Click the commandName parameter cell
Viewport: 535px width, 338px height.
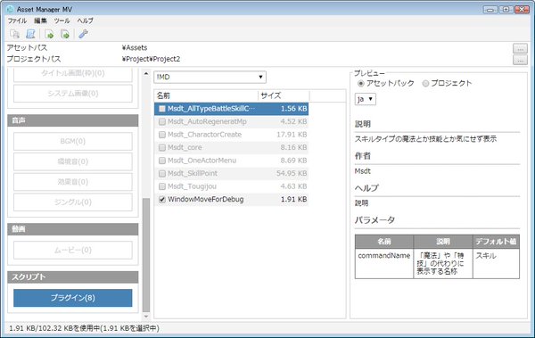click(x=384, y=263)
